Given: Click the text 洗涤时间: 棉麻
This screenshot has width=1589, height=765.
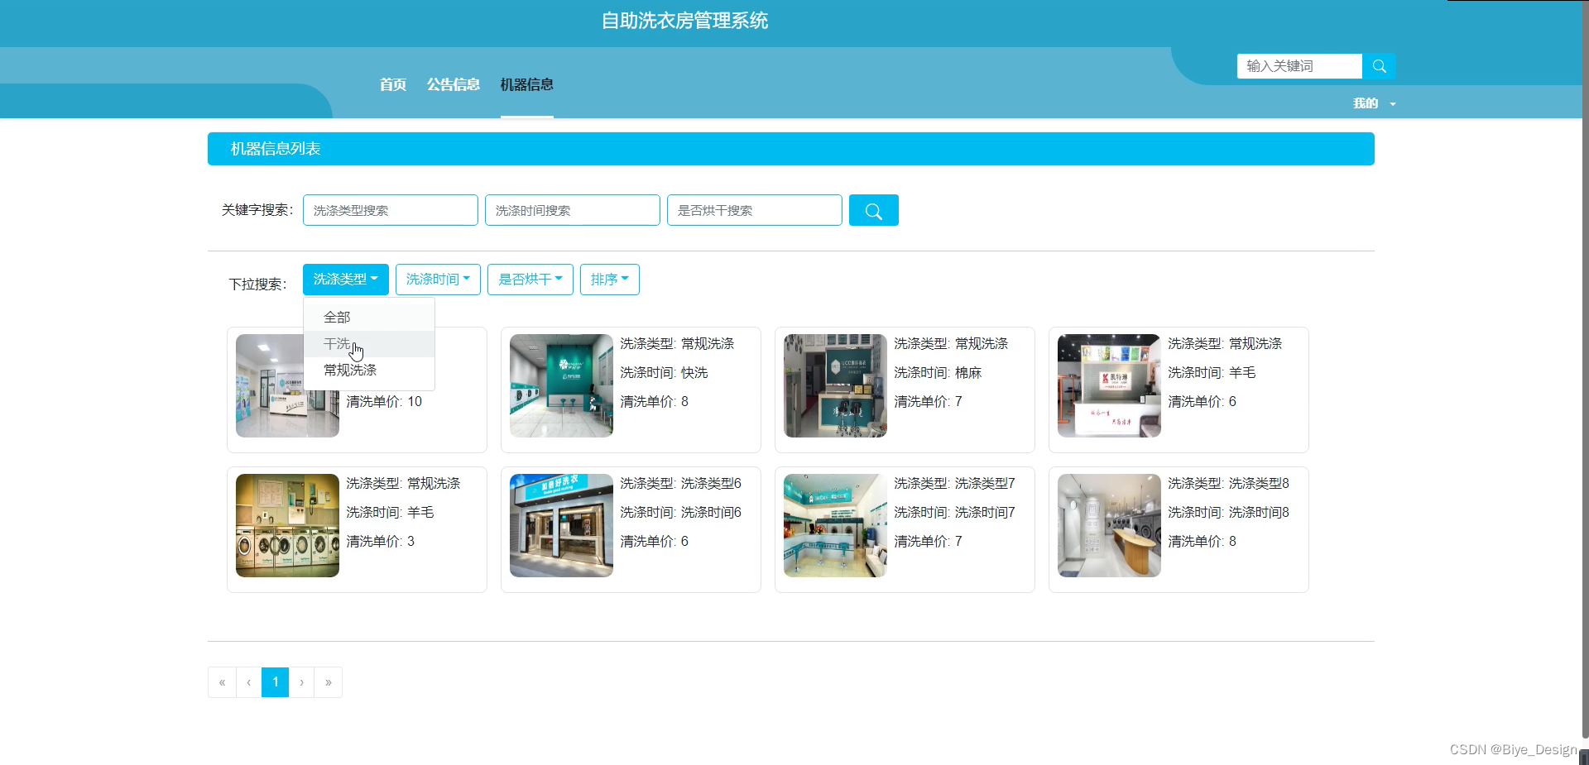Looking at the screenshot, I should click(938, 373).
